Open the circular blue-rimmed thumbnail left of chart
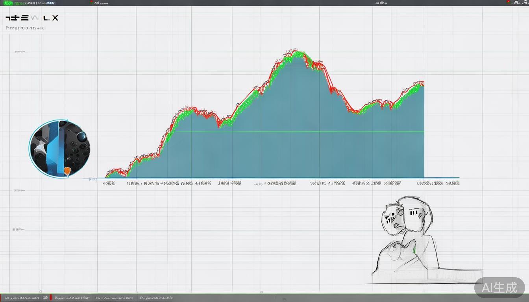The width and height of the screenshot is (529, 302). (x=59, y=149)
